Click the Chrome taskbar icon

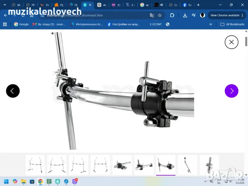click(41, 181)
